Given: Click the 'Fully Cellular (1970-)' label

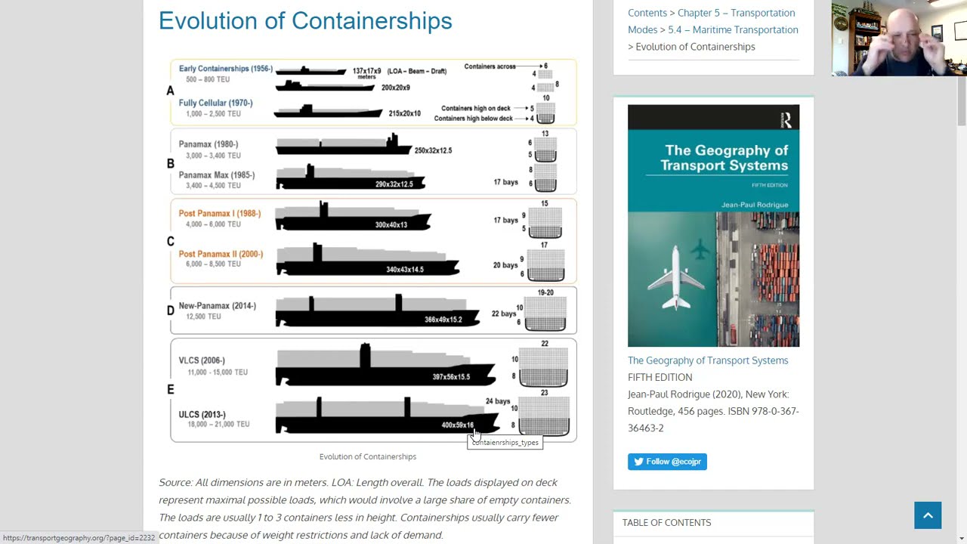Looking at the screenshot, I should [x=215, y=103].
